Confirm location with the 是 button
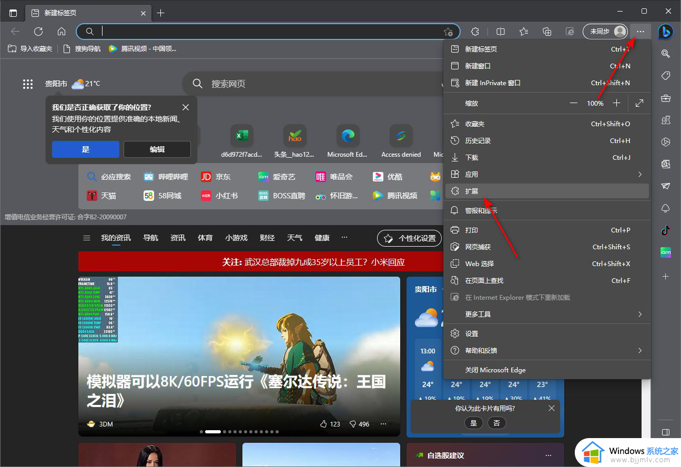 click(x=86, y=149)
